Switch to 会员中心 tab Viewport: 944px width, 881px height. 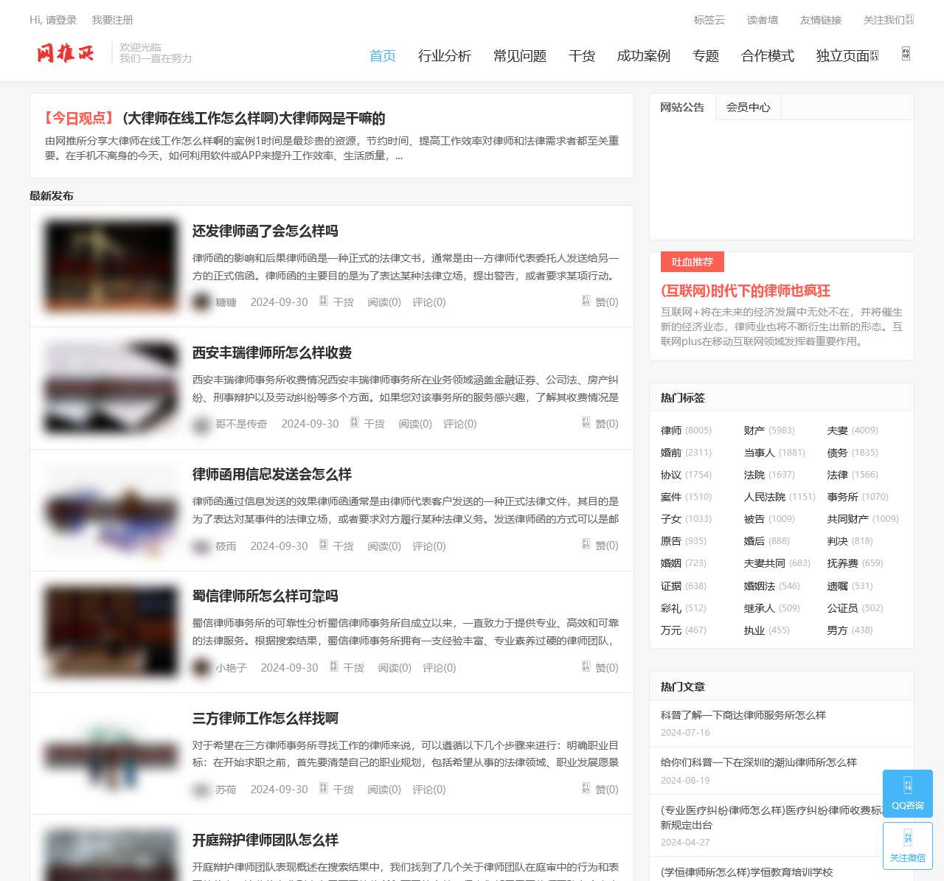749,107
